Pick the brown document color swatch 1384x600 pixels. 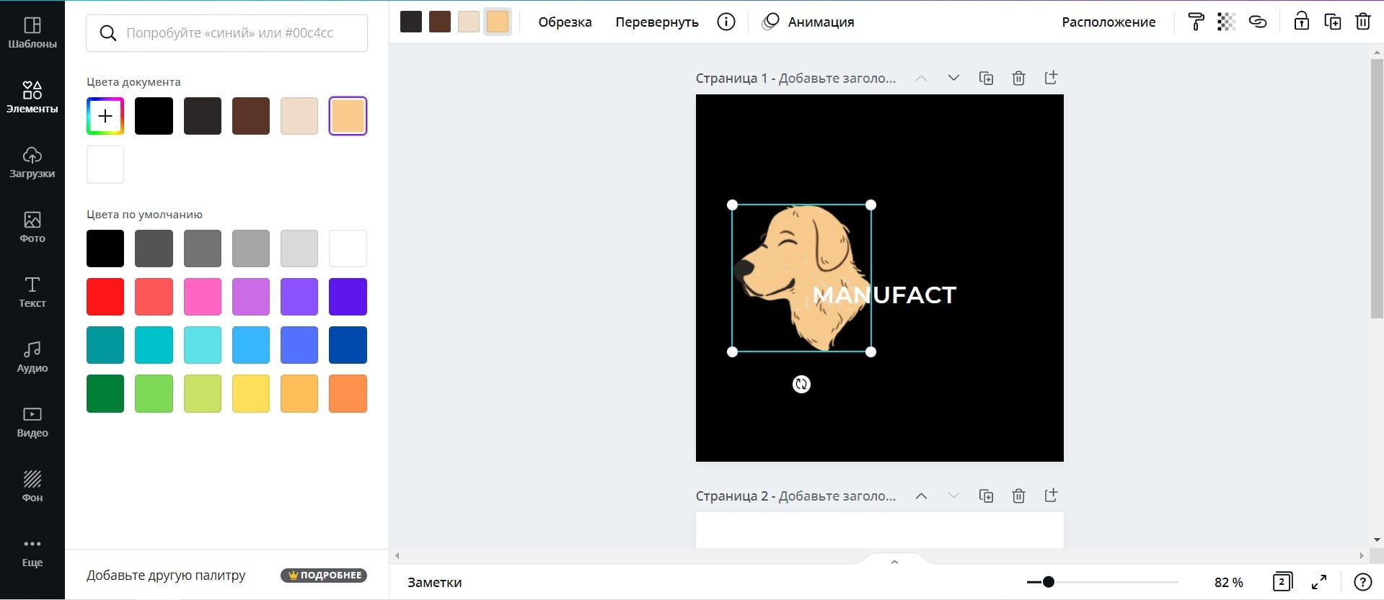click(x=251, y=116)
